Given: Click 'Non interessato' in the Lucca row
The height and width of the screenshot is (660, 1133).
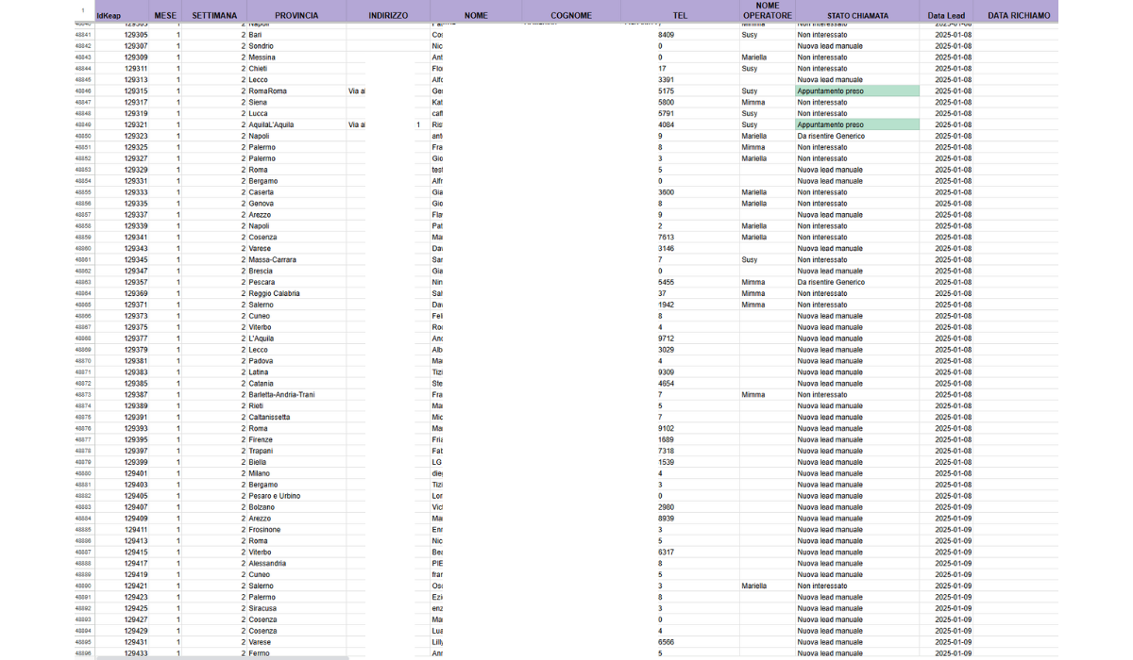Looking at the screenshot, I should tap(857, 114).
